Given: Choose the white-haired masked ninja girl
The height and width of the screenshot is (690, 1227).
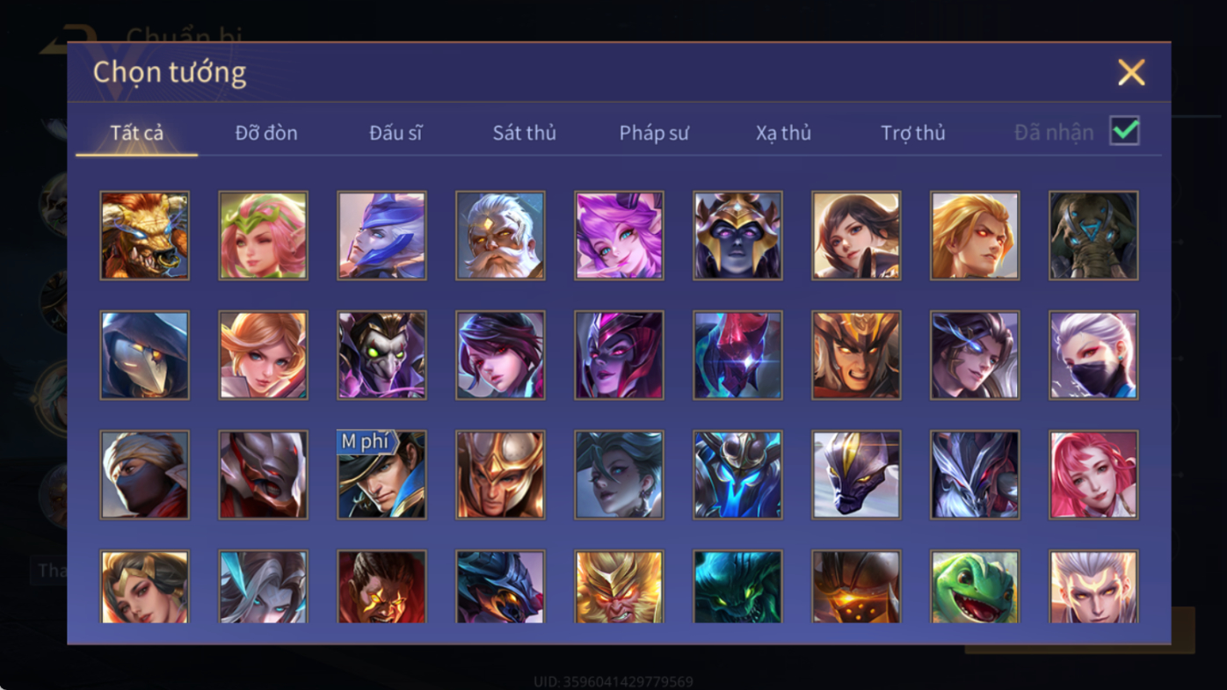Looking at the screenshot, I should [x=1093, y=355].
